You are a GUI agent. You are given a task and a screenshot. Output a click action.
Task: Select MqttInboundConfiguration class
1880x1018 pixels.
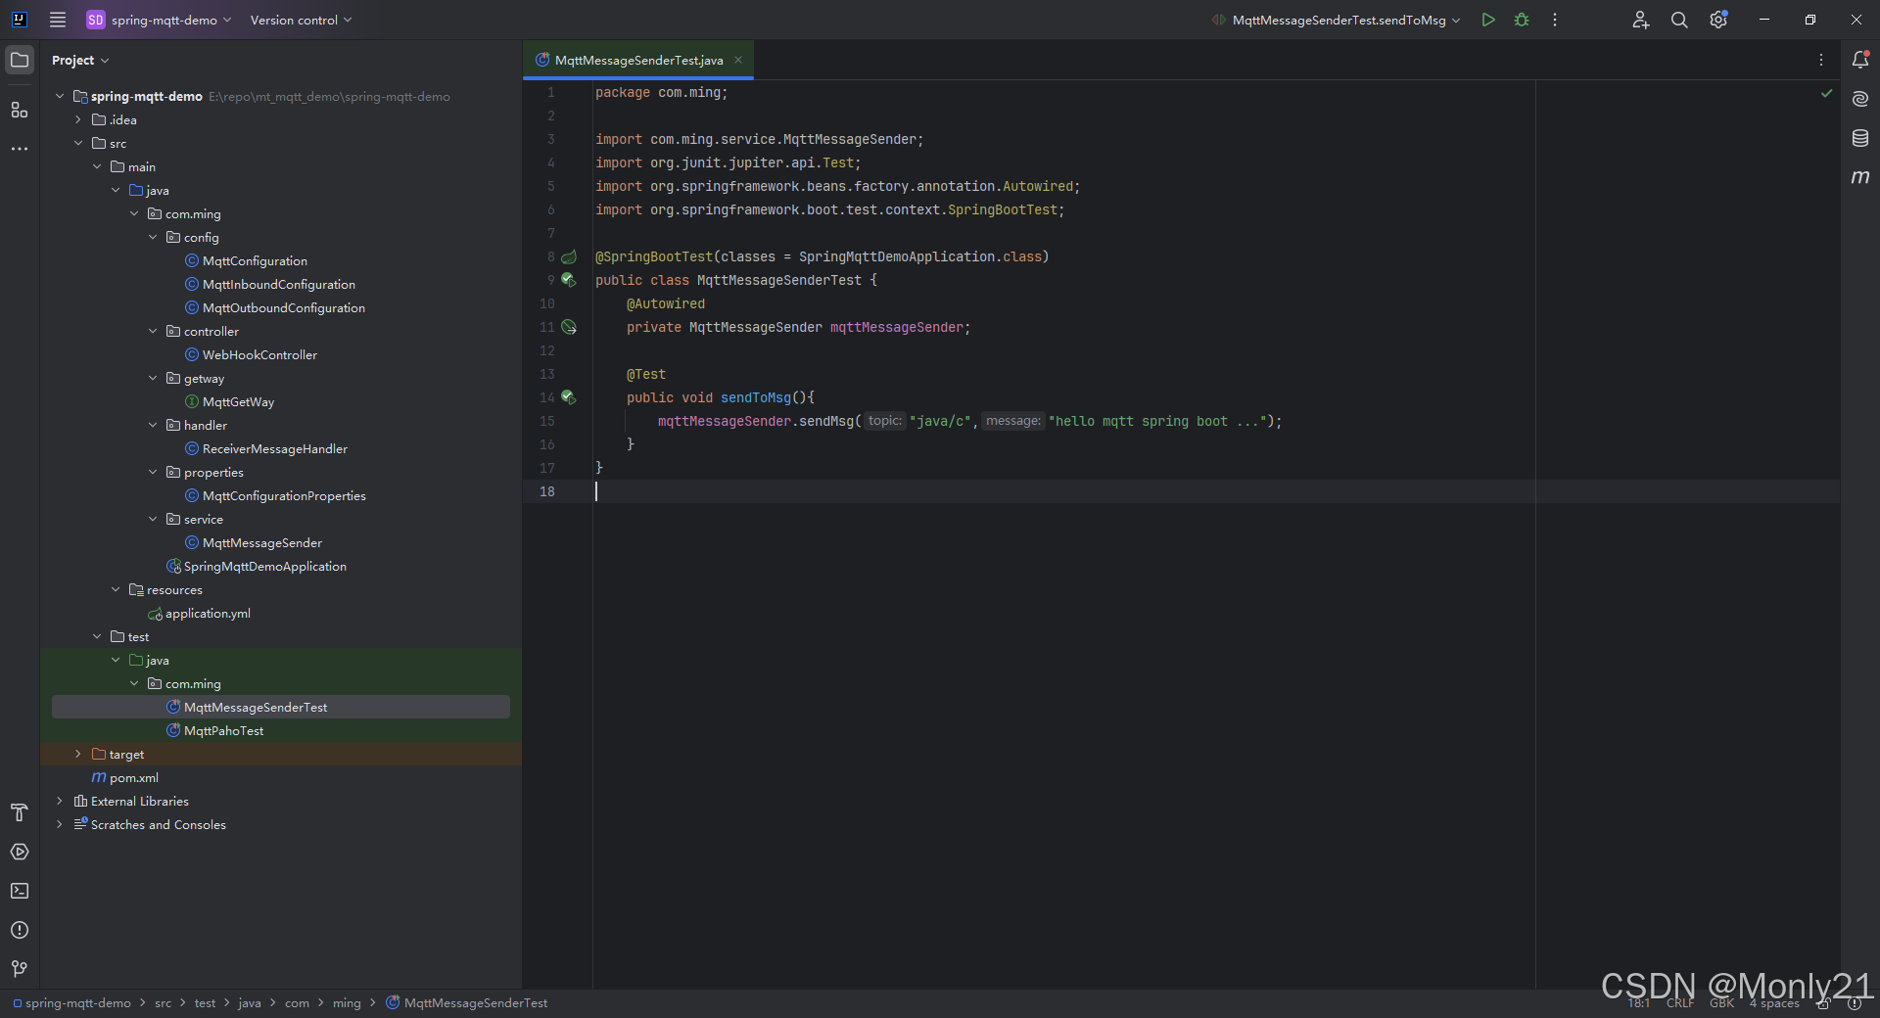point(279,284)
